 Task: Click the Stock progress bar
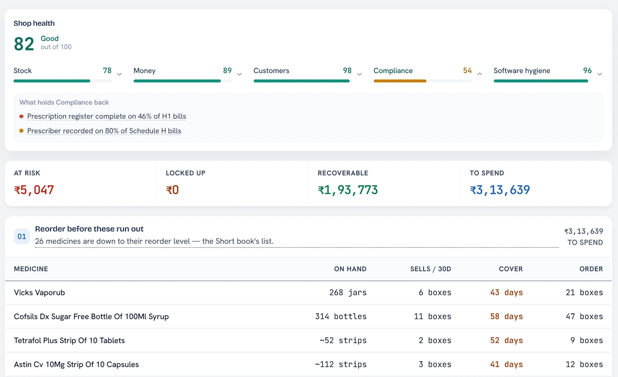pyautogui.click(x=63, y=81)
